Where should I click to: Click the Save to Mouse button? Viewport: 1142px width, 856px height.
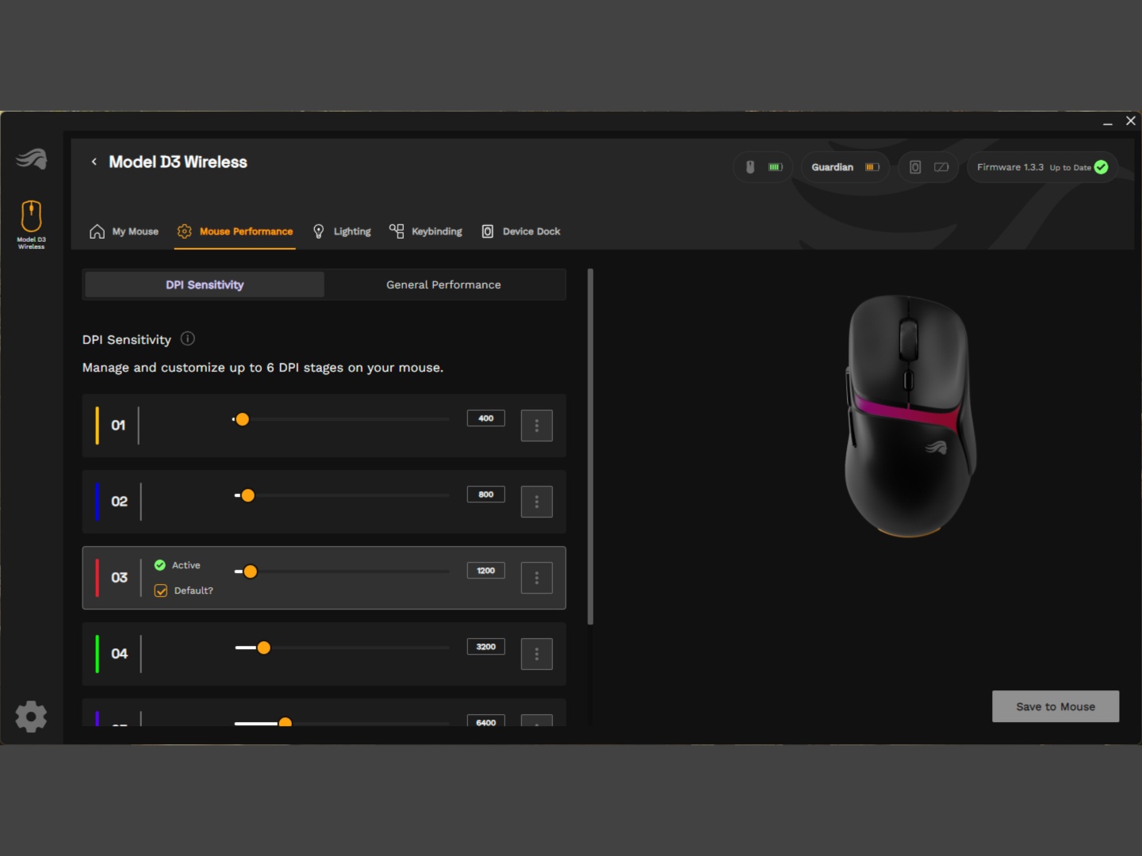point(1055,706)
